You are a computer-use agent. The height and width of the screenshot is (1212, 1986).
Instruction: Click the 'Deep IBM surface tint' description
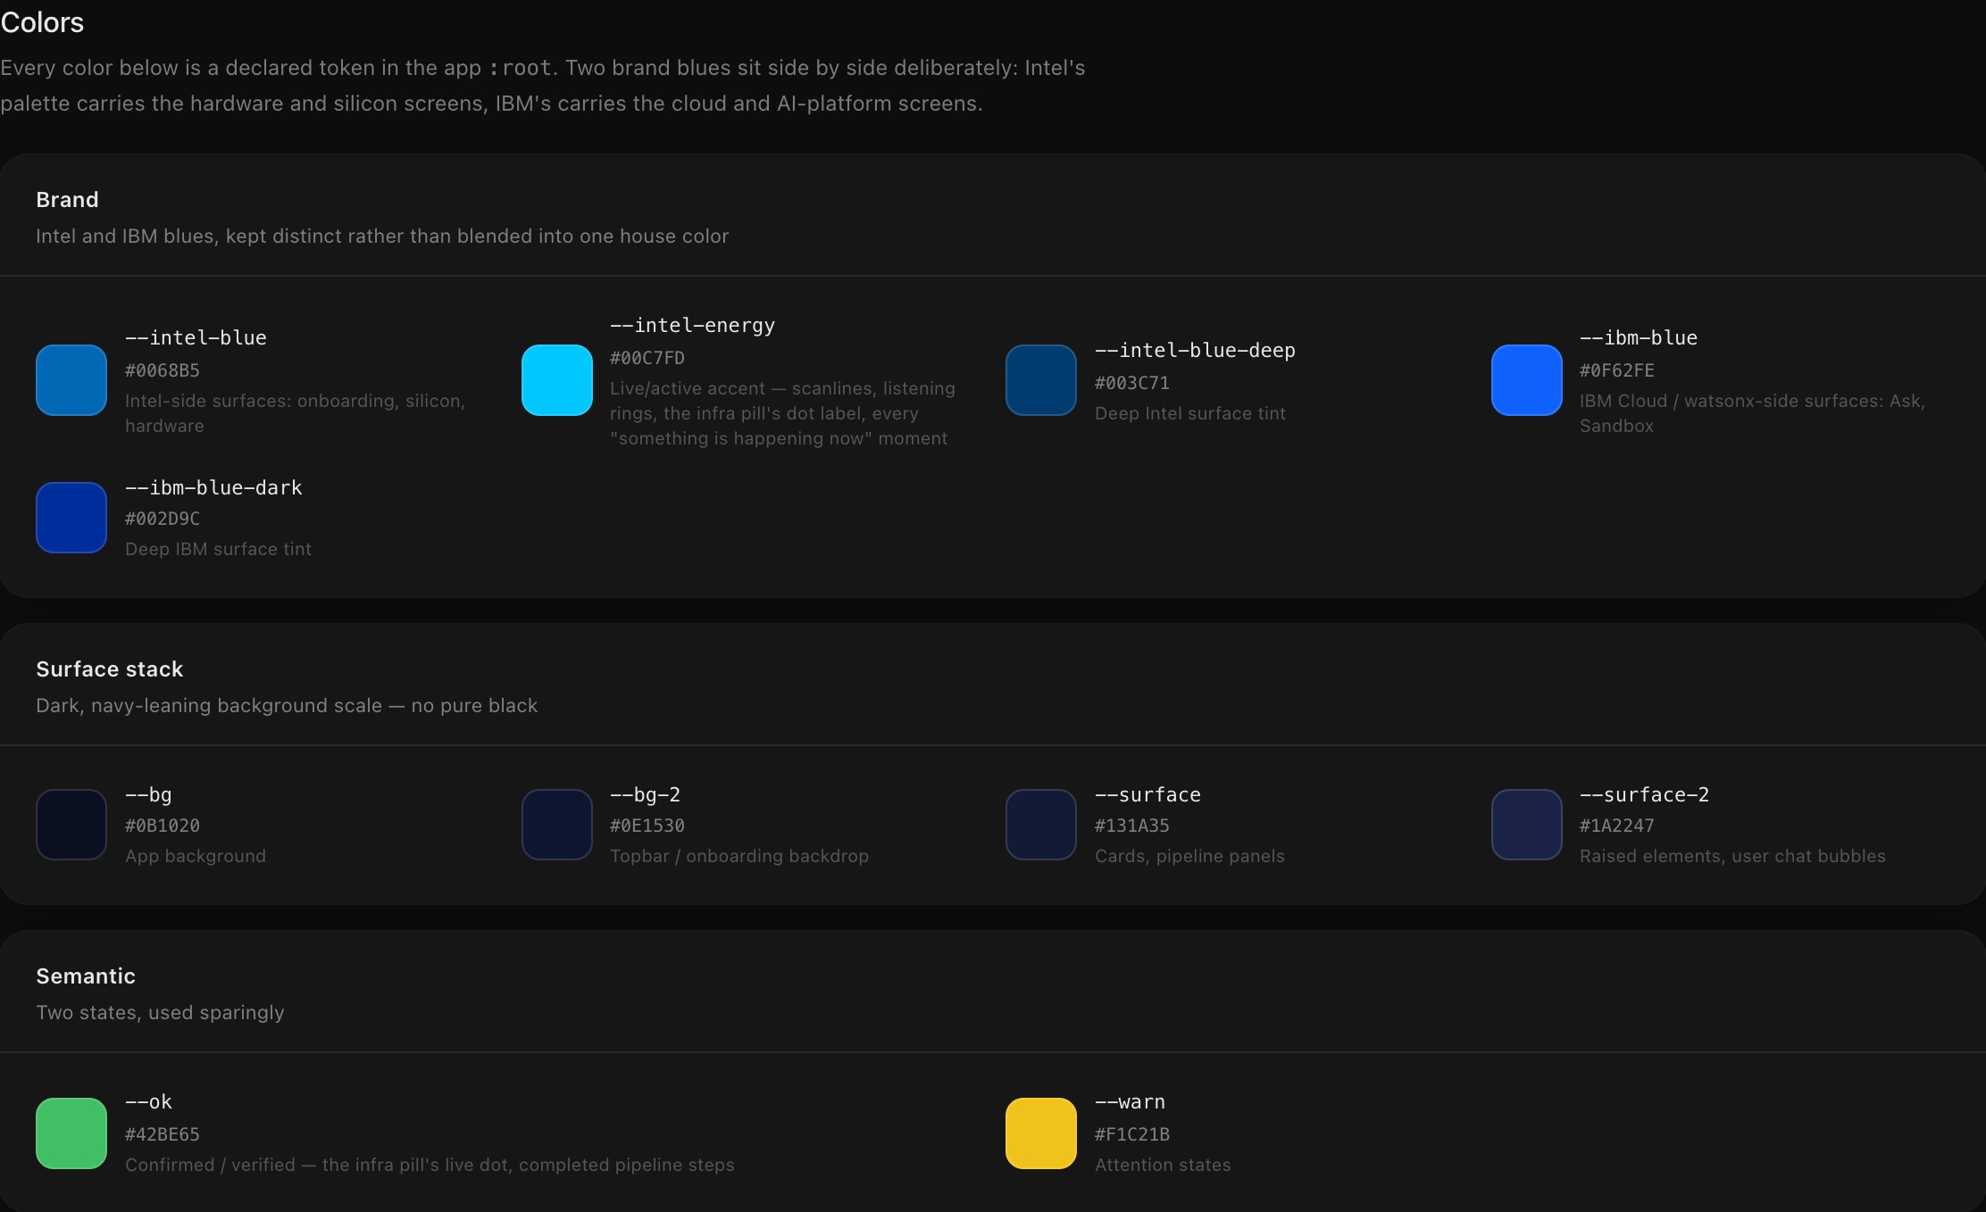[218, 549]
